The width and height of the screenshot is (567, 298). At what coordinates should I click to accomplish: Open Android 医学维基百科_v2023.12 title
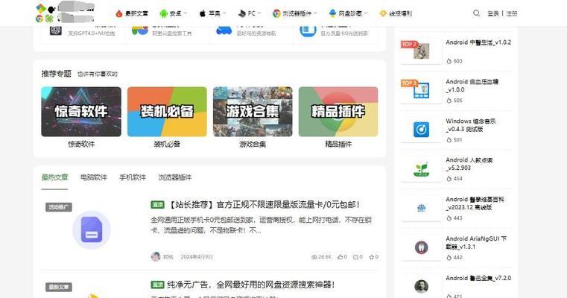click(x=475, y=203)
